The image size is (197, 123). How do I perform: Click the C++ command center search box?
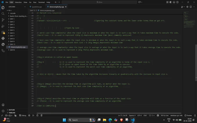tap(99, 2)
